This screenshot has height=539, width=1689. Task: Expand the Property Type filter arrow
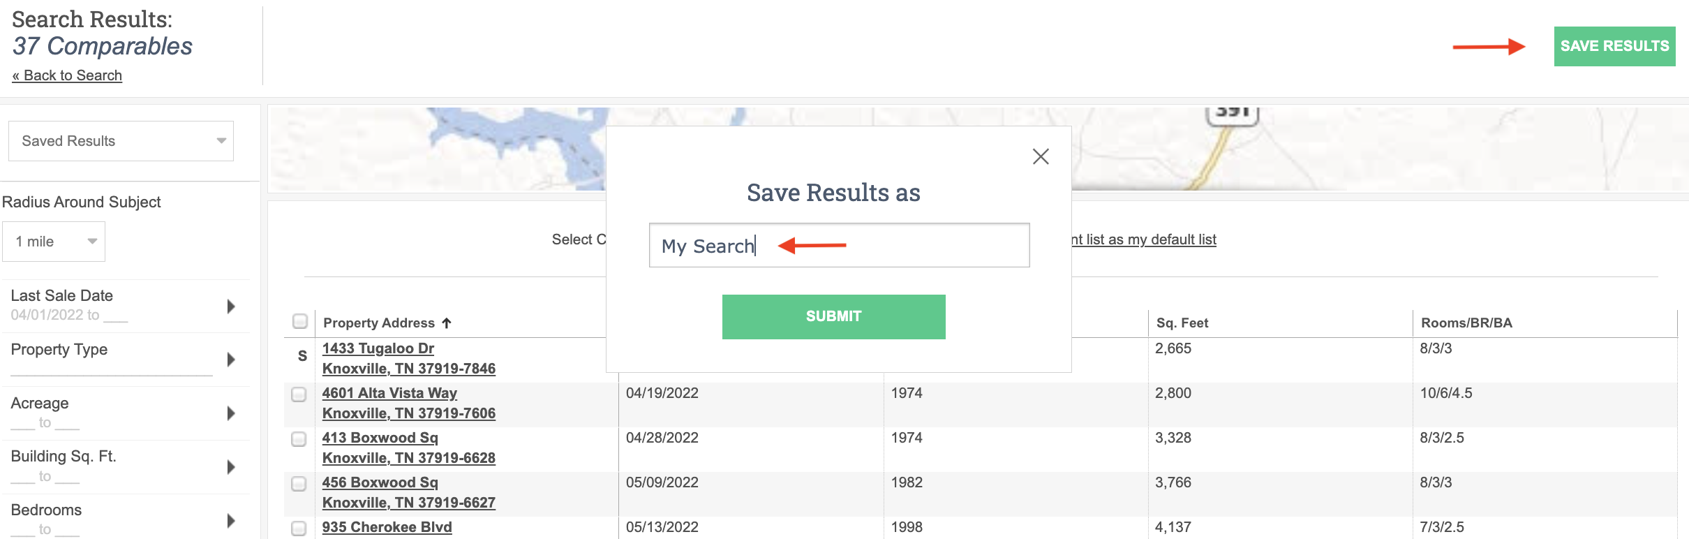point(231,360)
